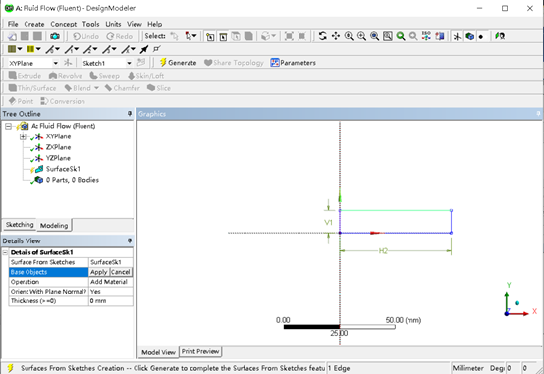Select 0 Parts, 0 Bodies tree item
The width and height of the screenshot is (544, 374).
72,180
